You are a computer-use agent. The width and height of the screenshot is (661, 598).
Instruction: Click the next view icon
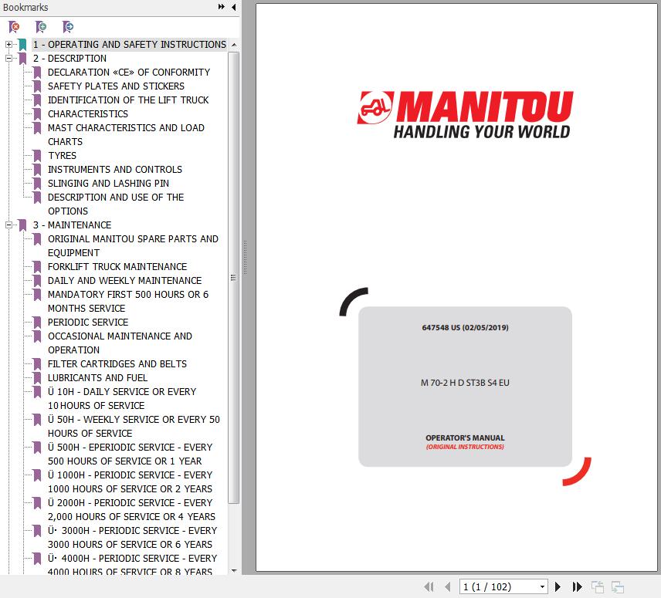coord(618,586)
